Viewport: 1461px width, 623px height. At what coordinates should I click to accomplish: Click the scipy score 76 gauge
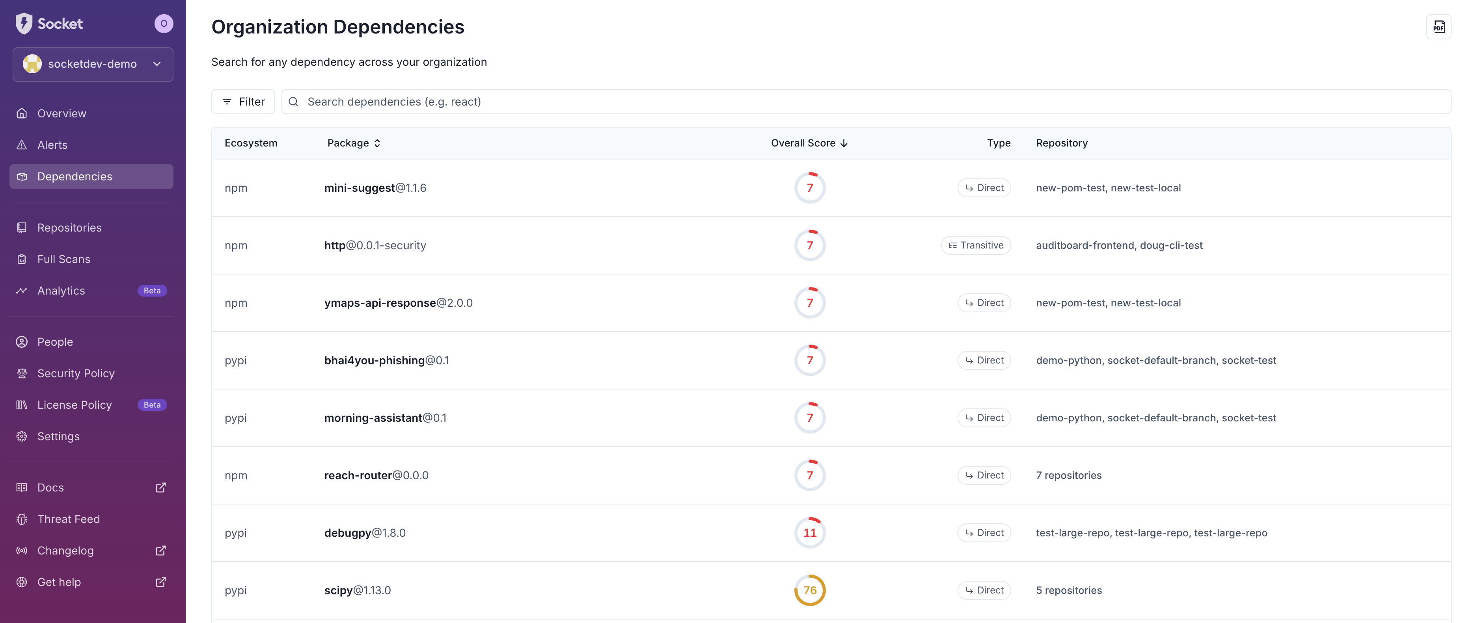tap(809, 590)
